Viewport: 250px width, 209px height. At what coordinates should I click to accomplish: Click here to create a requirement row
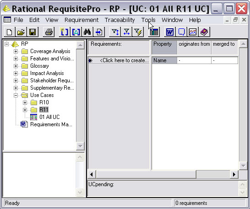[x=119, y=60]
